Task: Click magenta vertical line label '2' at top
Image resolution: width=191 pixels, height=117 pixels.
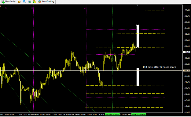Action: click(x=6, y=8)
